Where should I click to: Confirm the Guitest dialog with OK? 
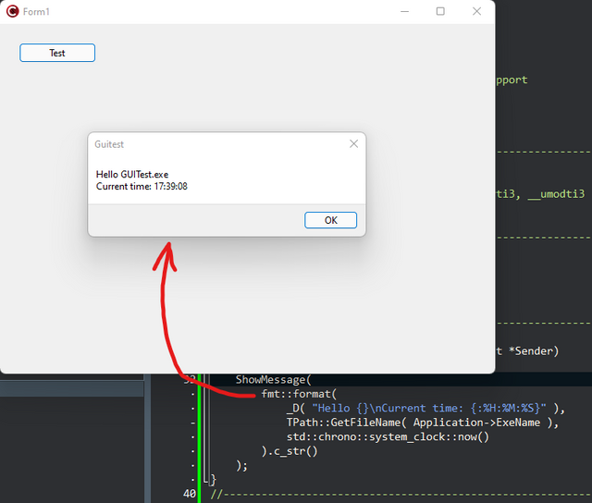pos(331,220)
